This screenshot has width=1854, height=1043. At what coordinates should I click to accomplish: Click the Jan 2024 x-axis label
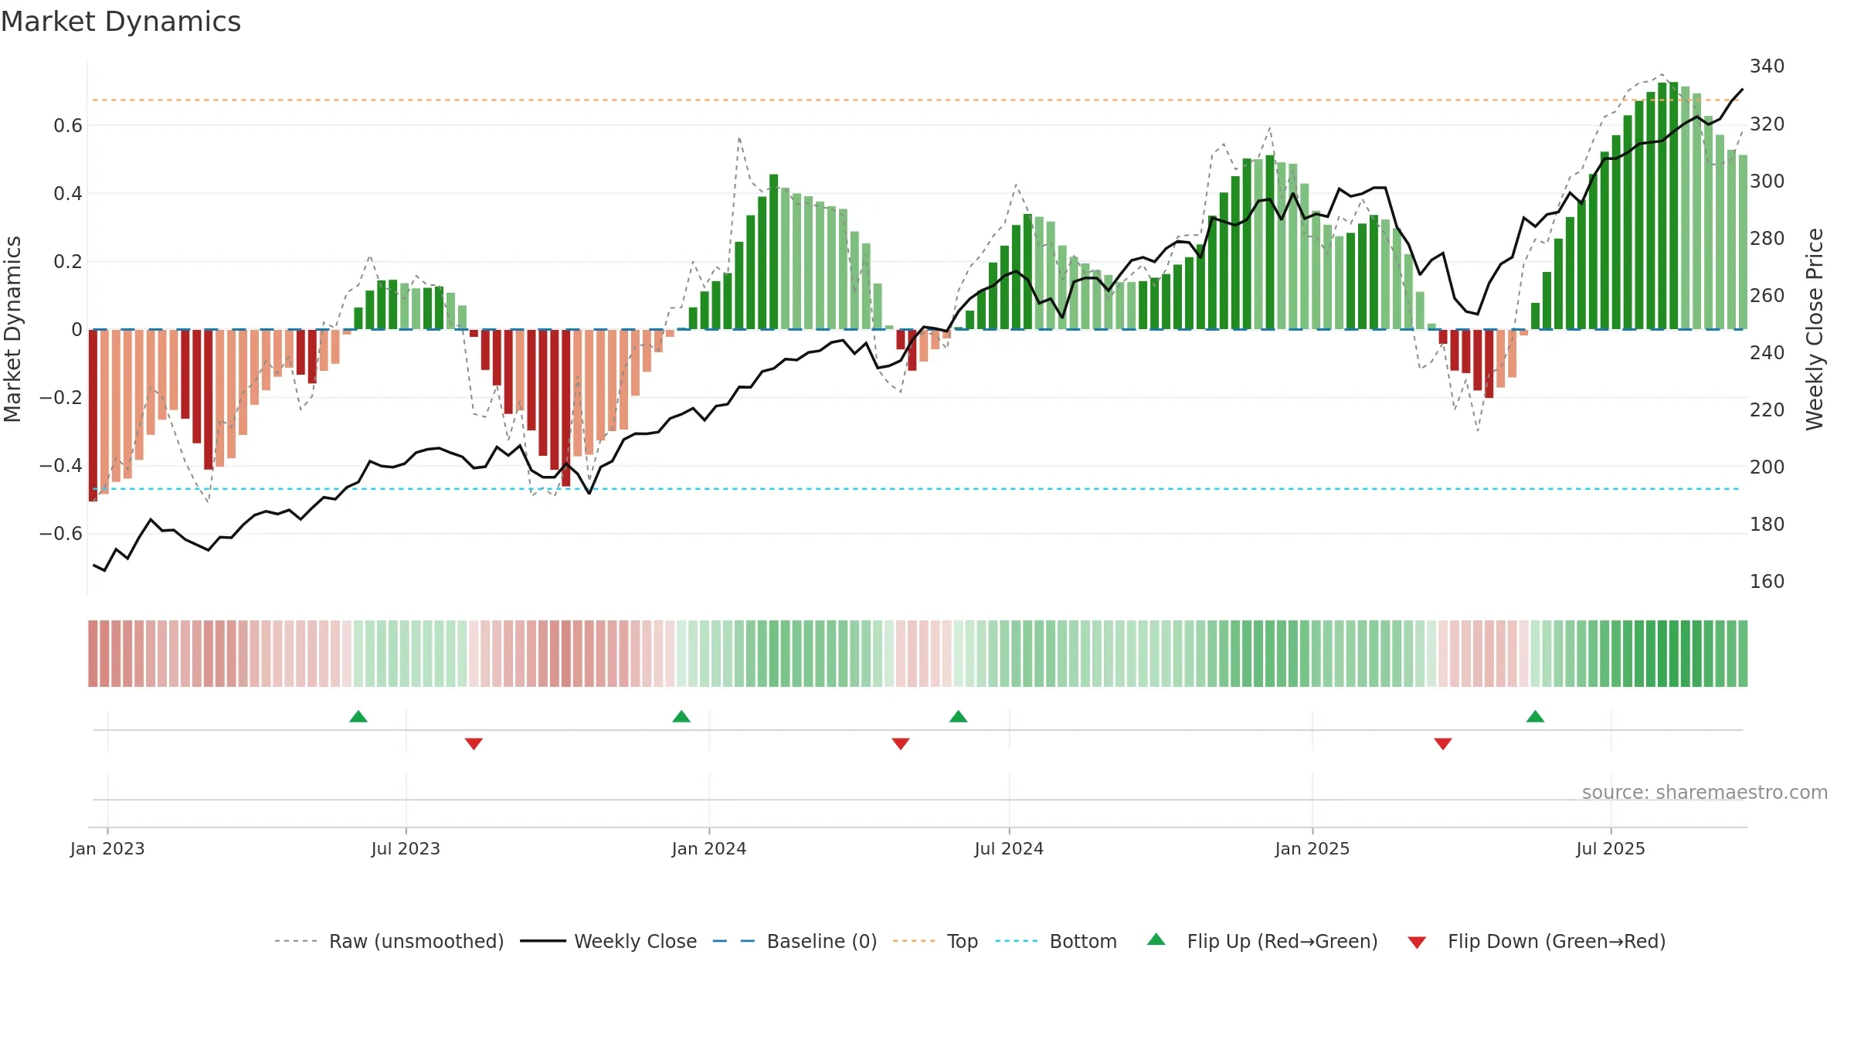(709, 849)
